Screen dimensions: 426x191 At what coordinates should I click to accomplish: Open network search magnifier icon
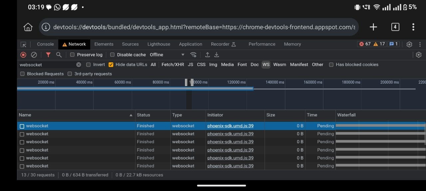pos(59,55)
